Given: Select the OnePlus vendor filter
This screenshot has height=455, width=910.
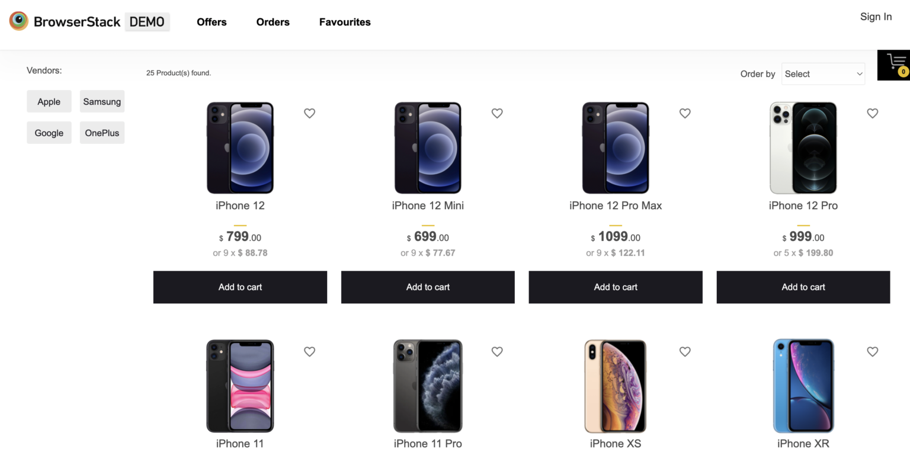Looking at the screenshot, I should (x=102, y=133).
